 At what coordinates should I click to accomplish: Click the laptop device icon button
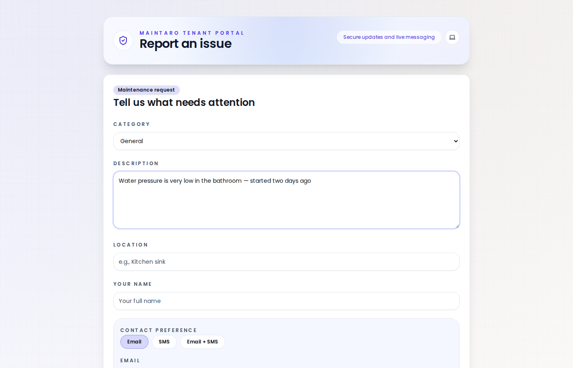tap(452, 37)
